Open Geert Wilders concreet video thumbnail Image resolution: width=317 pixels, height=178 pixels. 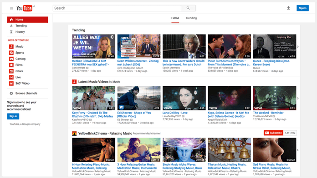139,46
